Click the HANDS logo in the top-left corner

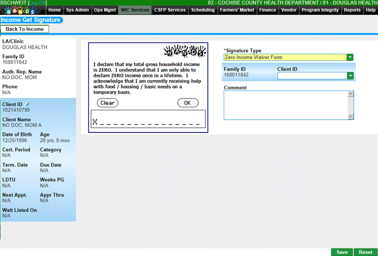click(x=24, y=10)
